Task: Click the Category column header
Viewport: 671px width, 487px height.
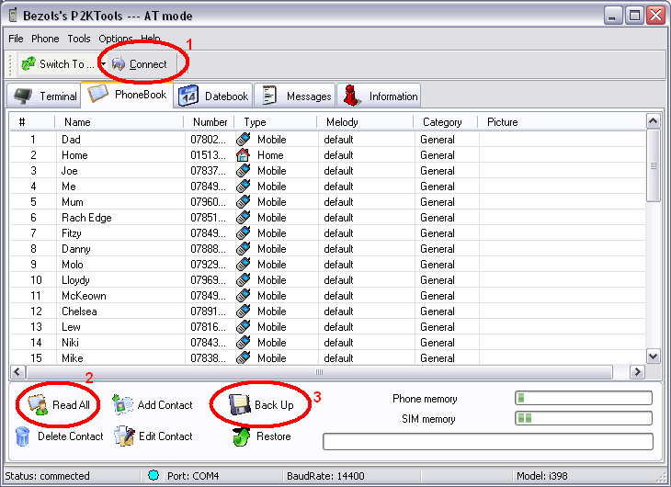Action: coord(446,122)
